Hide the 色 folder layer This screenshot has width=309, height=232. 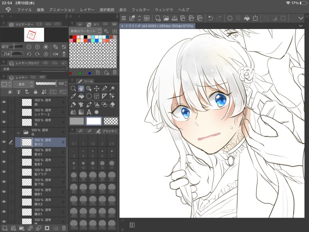[4, 132]
